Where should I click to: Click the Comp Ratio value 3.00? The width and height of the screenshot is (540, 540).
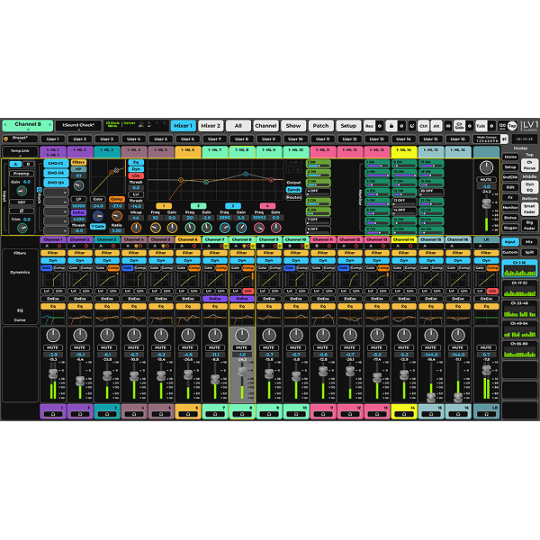117,230
